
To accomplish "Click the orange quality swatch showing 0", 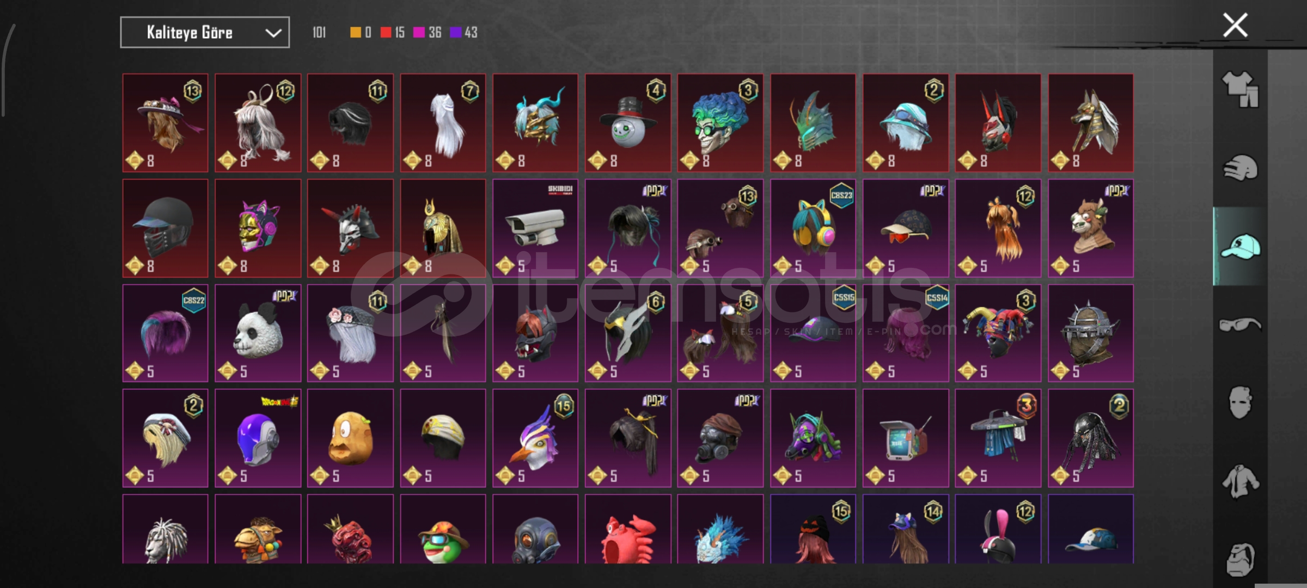I will tap(355, 33).
